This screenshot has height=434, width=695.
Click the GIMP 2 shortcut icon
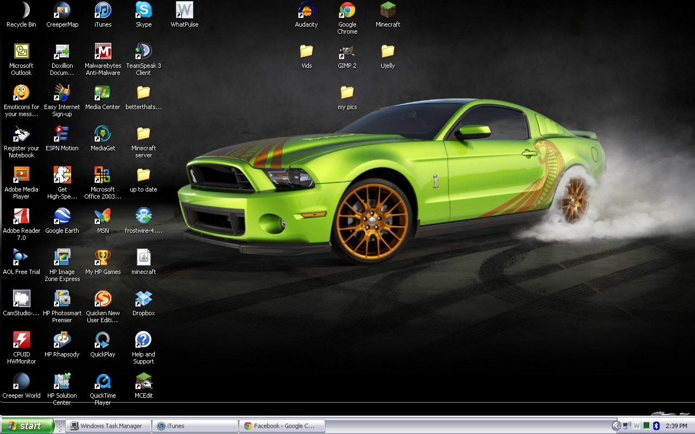click(347, 52)
